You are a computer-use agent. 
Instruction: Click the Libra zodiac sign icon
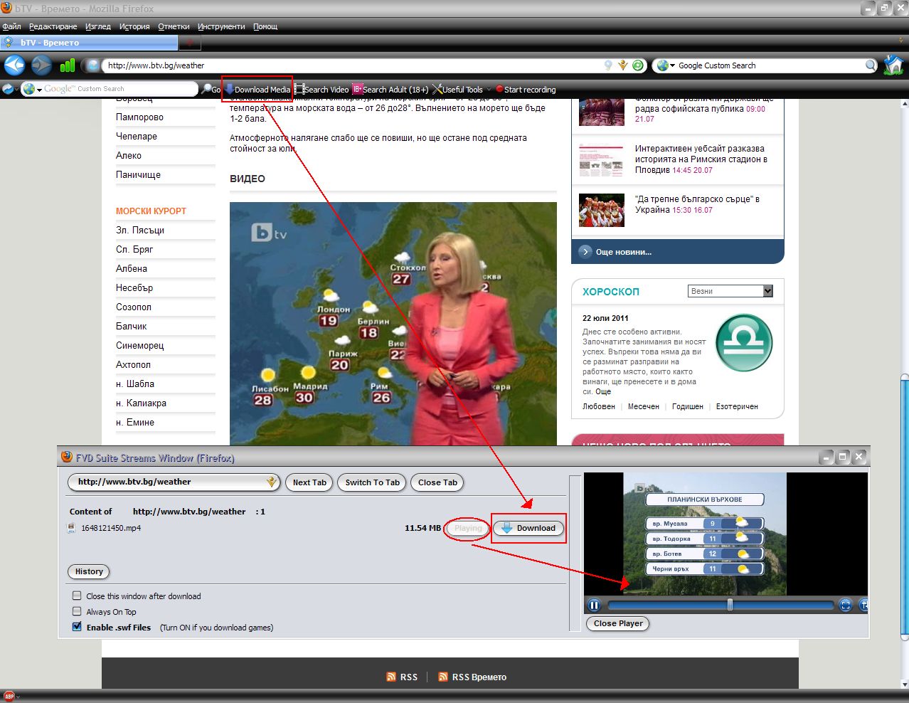744,343
